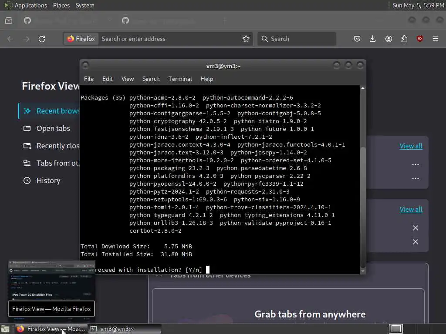
Task: Select Recent browsing in Firefox View sidebar
Action: coord(50,111)
